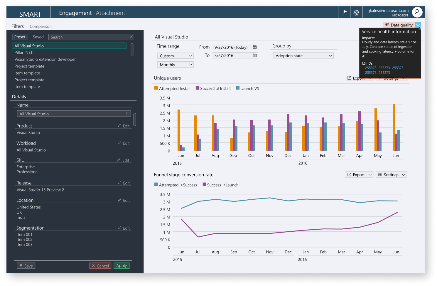Screen dimensions: 437x286
Task: Switch to the Attachment tab
Action: tap(110, 13)
